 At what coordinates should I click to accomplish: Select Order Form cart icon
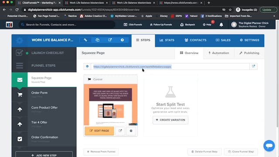click(x=20, y=95)
